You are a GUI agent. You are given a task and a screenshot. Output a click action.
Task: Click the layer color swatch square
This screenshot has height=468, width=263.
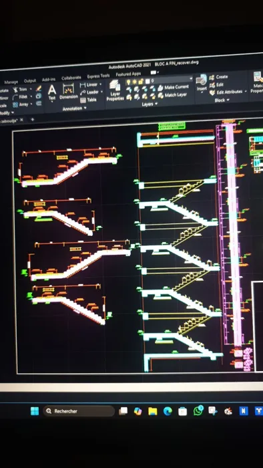point(148,81)
